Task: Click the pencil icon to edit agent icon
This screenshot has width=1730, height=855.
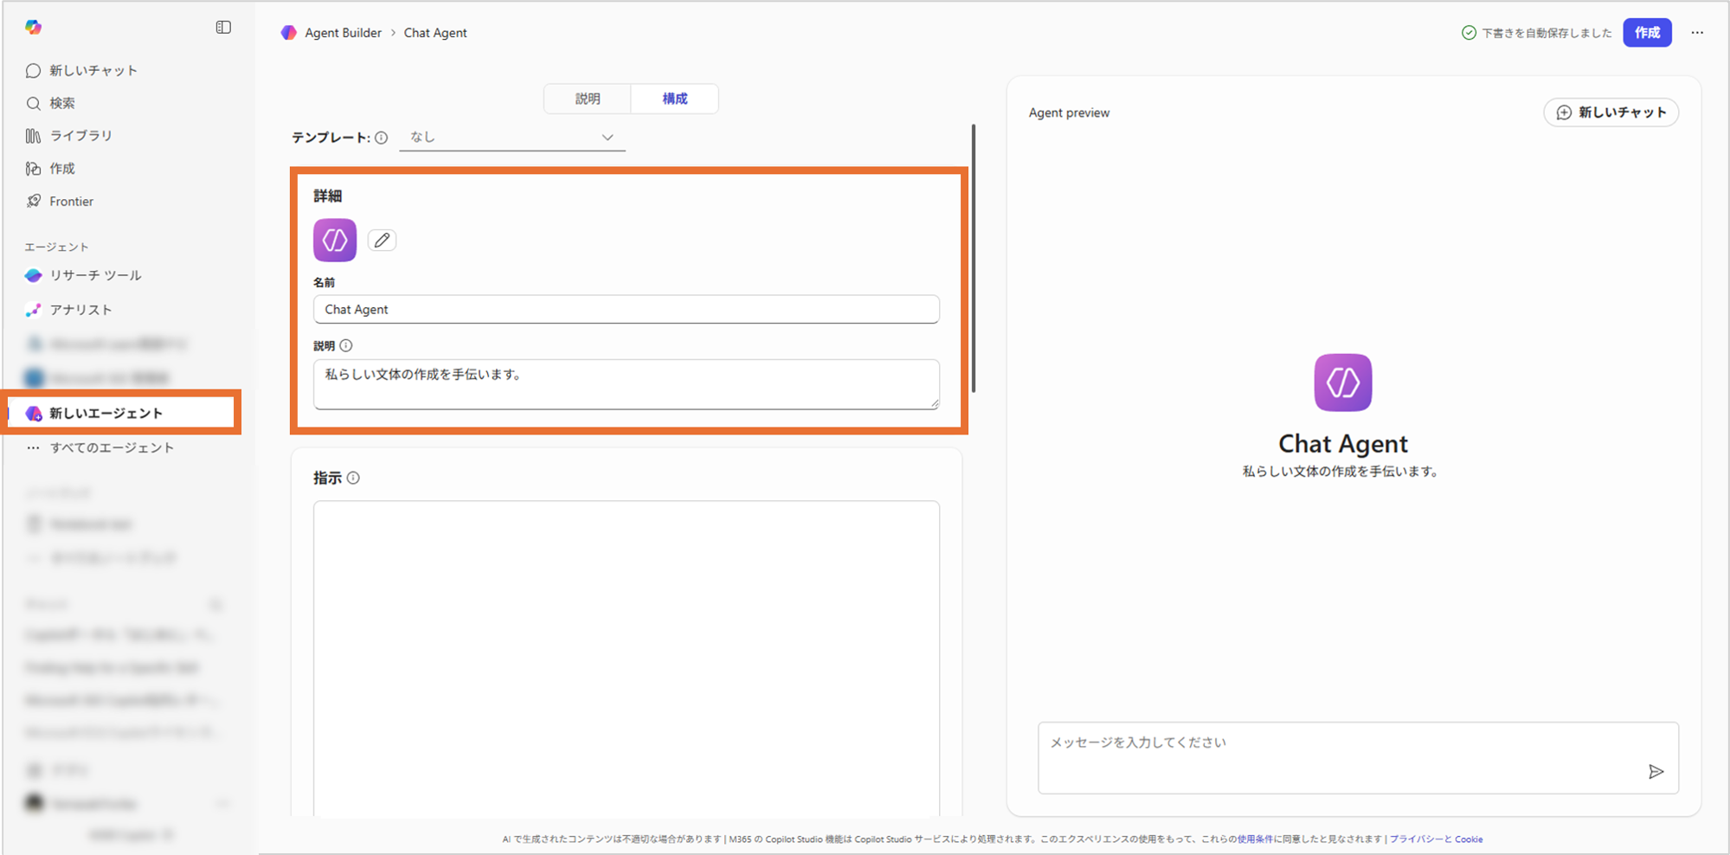Action: pyautogui.click(x=382, y=241)
